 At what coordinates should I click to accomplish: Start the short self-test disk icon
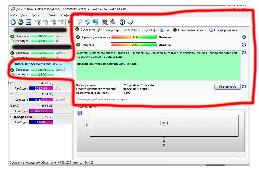pos(38,22)
